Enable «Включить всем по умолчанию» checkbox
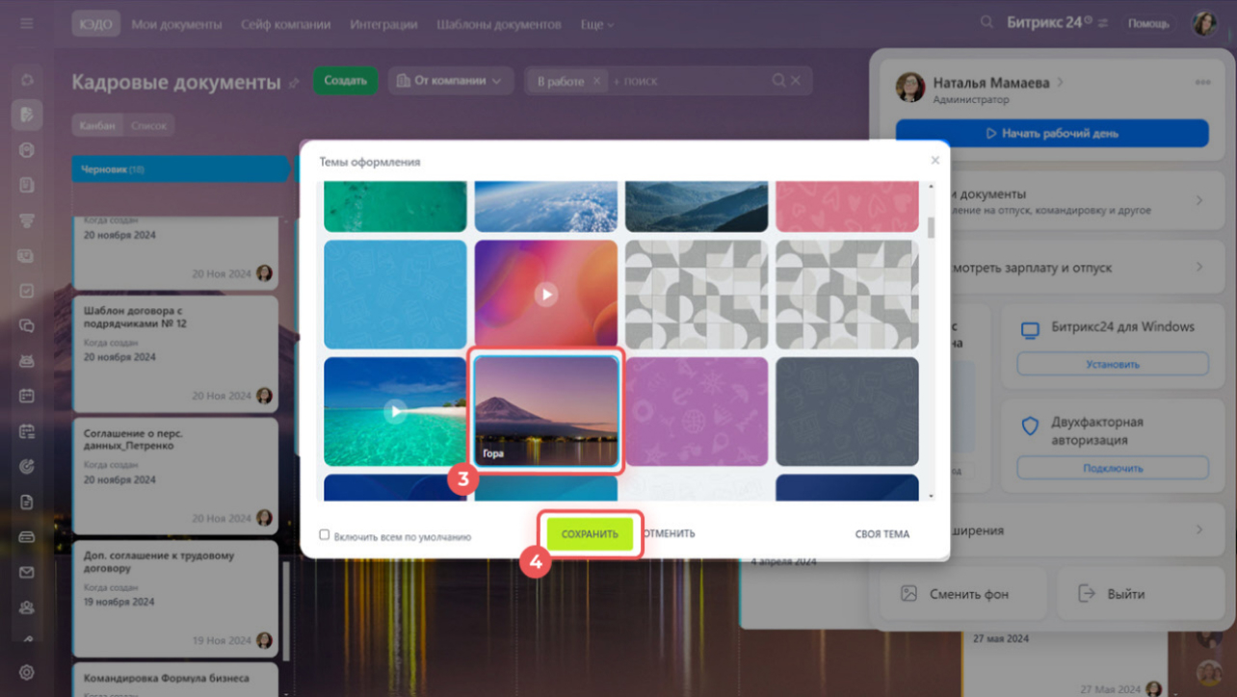This screenshot has width=1237, height=697. coord(325,535)
